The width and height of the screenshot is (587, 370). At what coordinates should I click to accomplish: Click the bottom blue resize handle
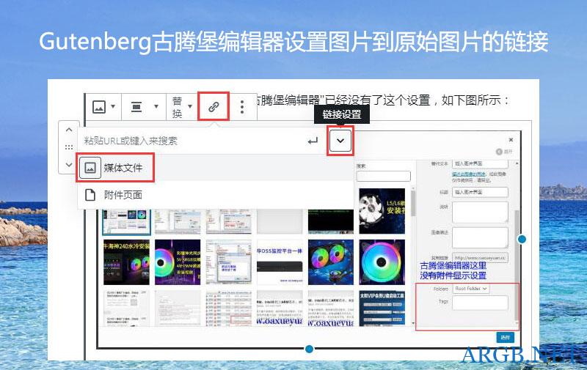coord(309,349)
